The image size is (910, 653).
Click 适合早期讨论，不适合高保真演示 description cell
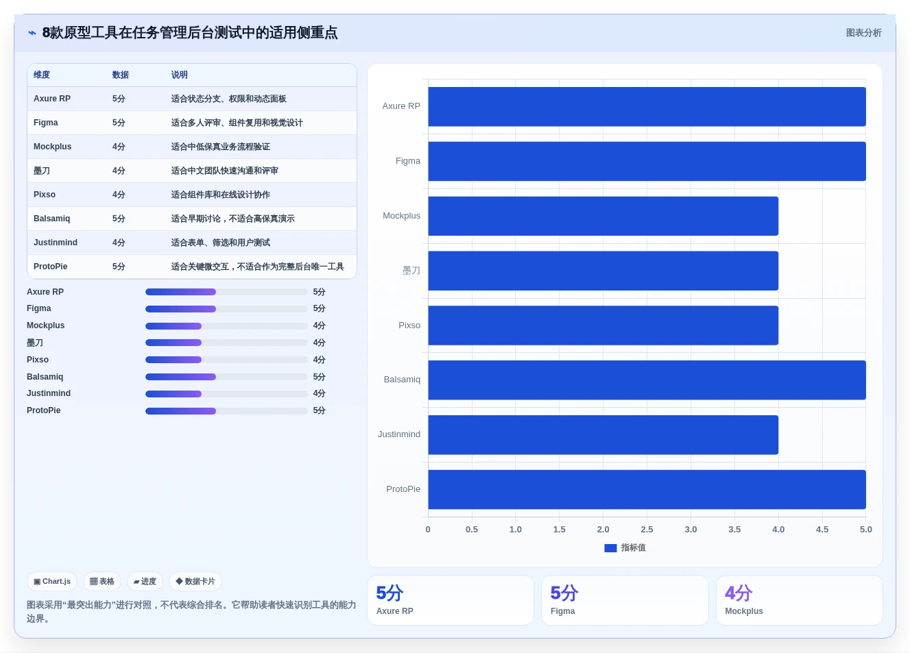point(233,219)
